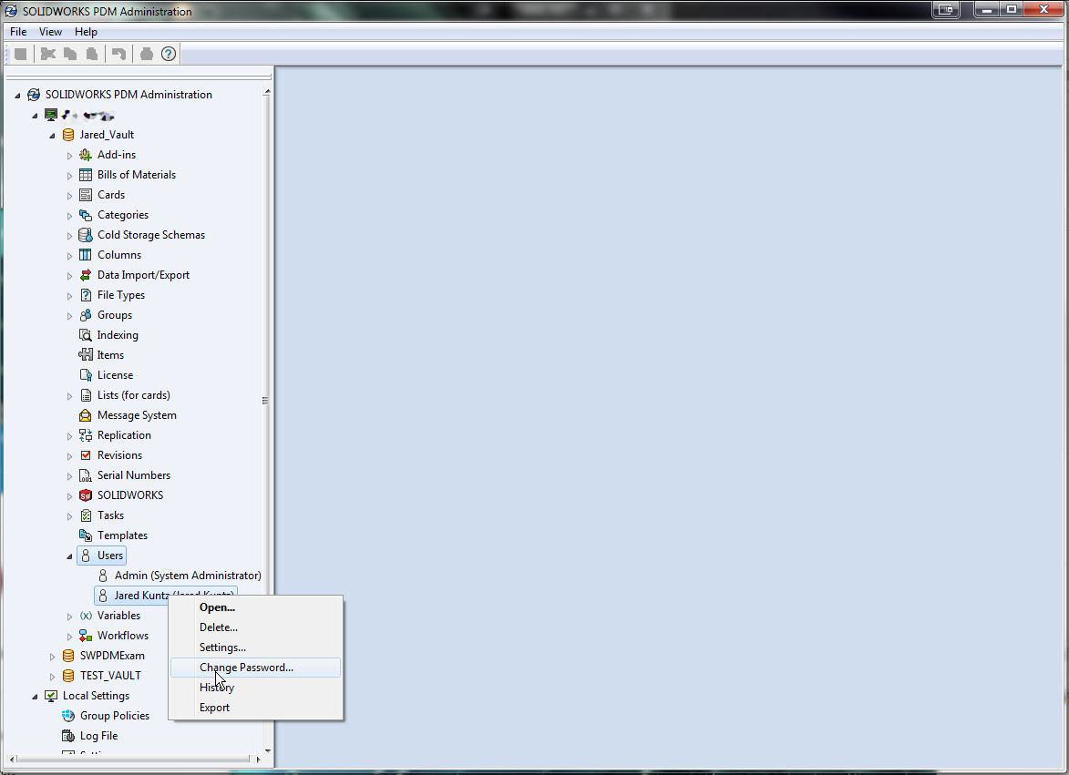1069x775 pixels.
Task: Click the Data Import/Export arrows icon
Action: [x=86, y=275]
